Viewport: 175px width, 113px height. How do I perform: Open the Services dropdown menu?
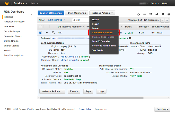(20, 3)
